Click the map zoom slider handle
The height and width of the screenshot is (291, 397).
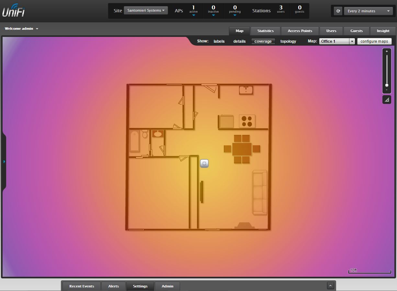(x=387, y=85)
